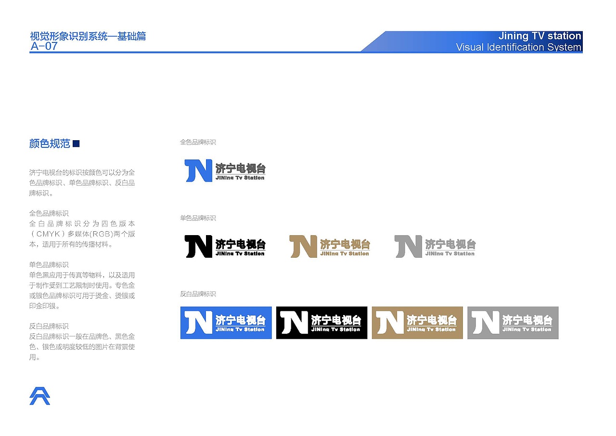Click the 单色品牌标识 subheading in left text column
The width and height of the screenshot is (616, 436).
pos(49,264)
